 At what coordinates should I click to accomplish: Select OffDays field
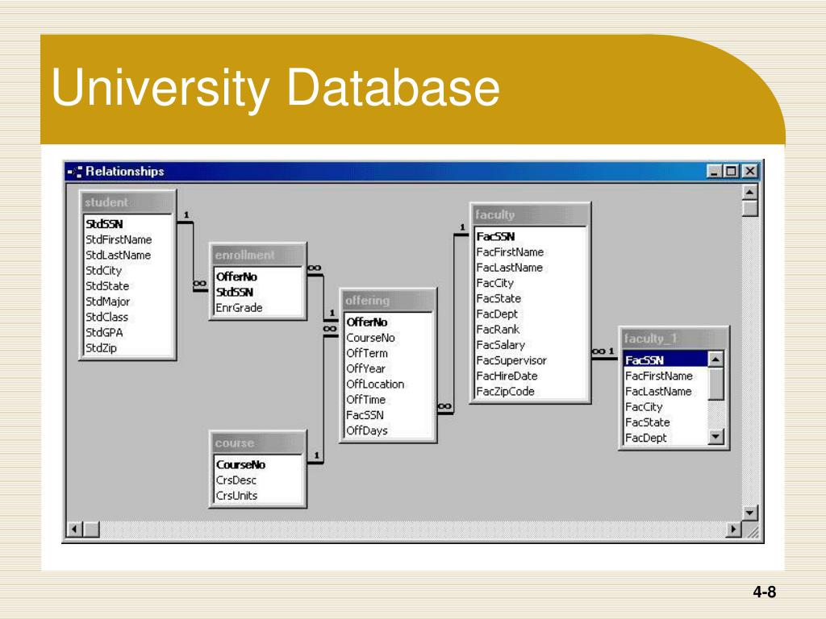coord(367,430)
